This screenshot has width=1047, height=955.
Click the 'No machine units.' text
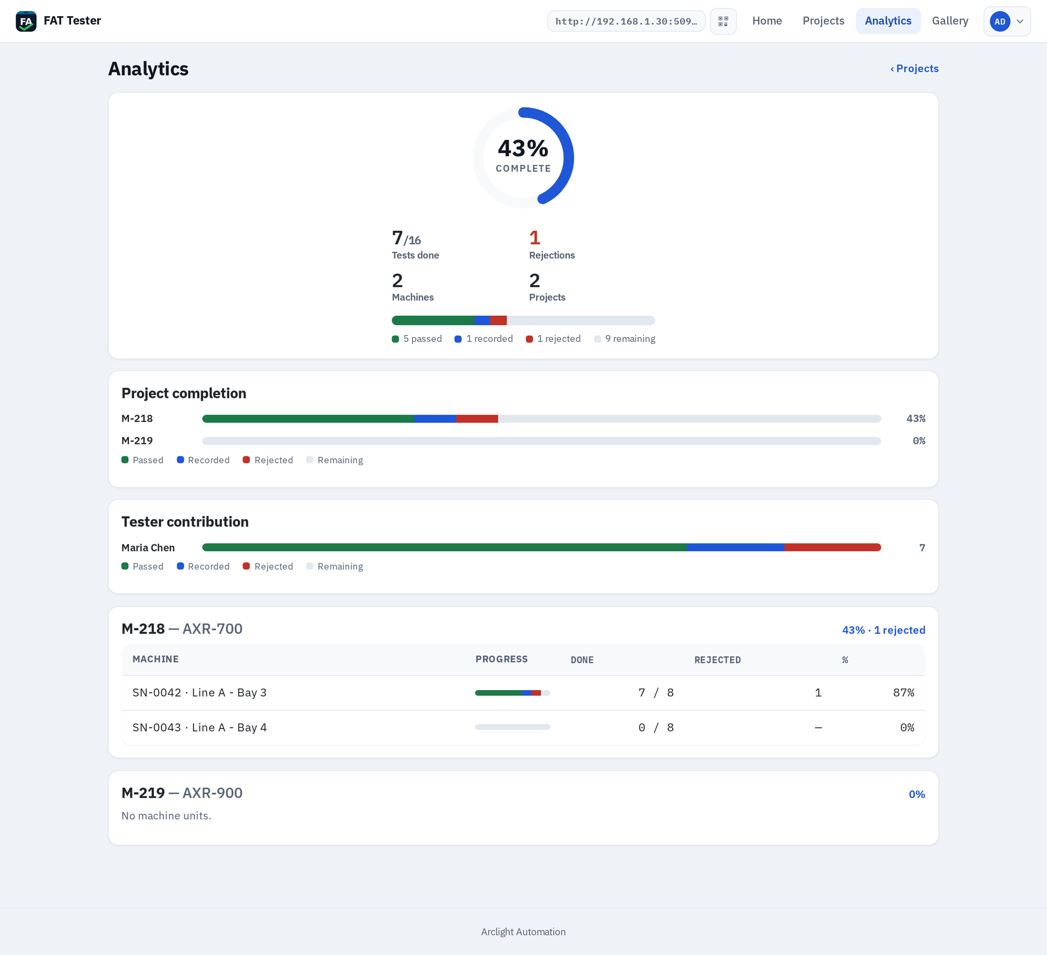pos(166,816)
